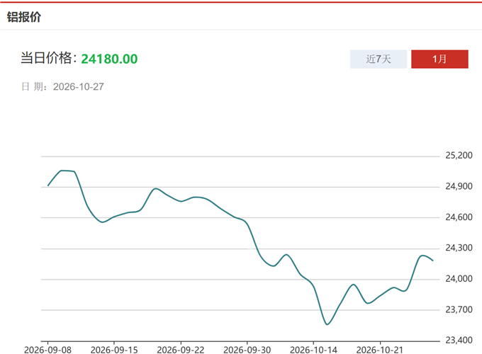Click the highest peak of the price line

pyautogui.click(x=63, y=171)
